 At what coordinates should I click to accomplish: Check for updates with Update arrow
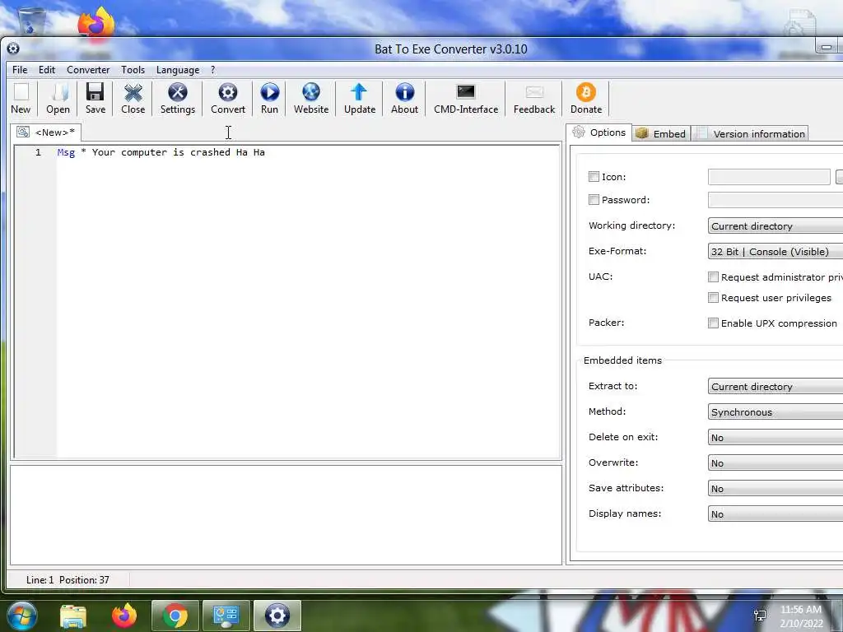click(360, 99)
